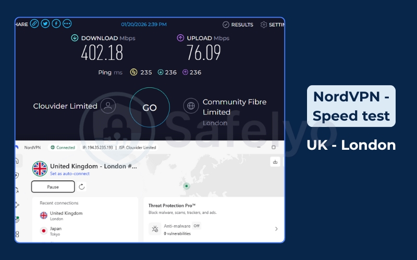
Task: Click the Japan flag icon in recent connections
Action: click(x=44, y=231)
